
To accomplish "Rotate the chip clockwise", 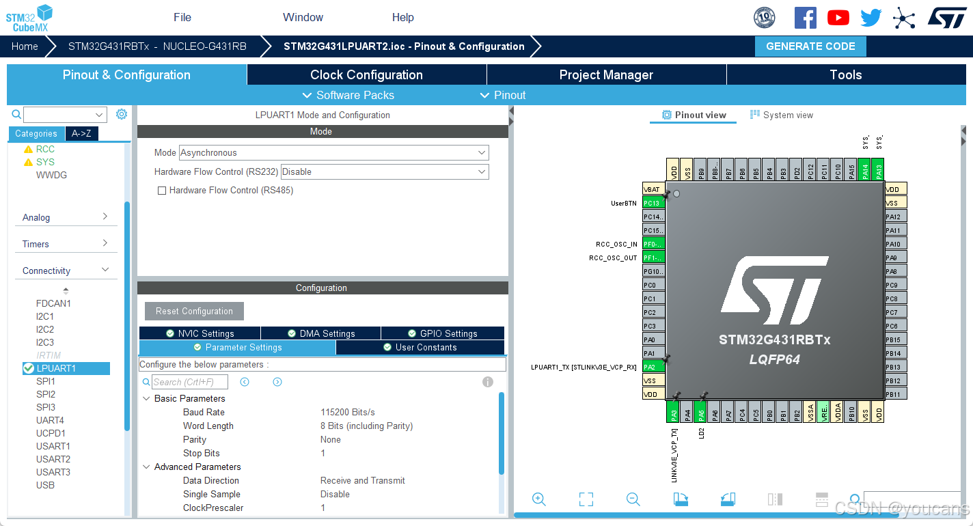I will 680,499.
